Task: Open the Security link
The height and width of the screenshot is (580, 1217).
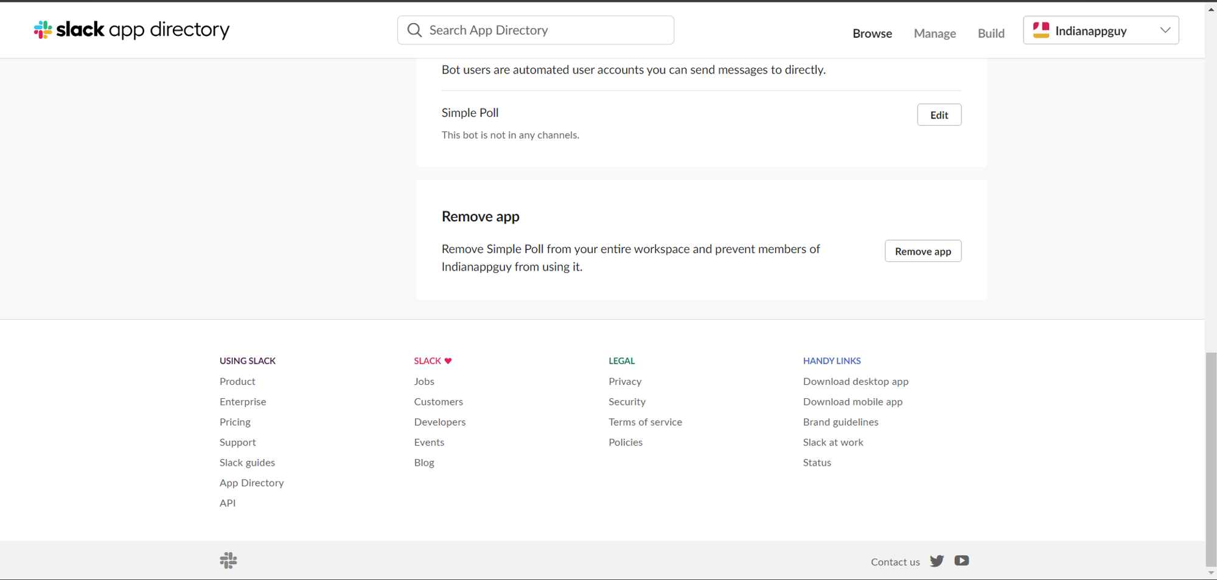Action: coord(627,402)
